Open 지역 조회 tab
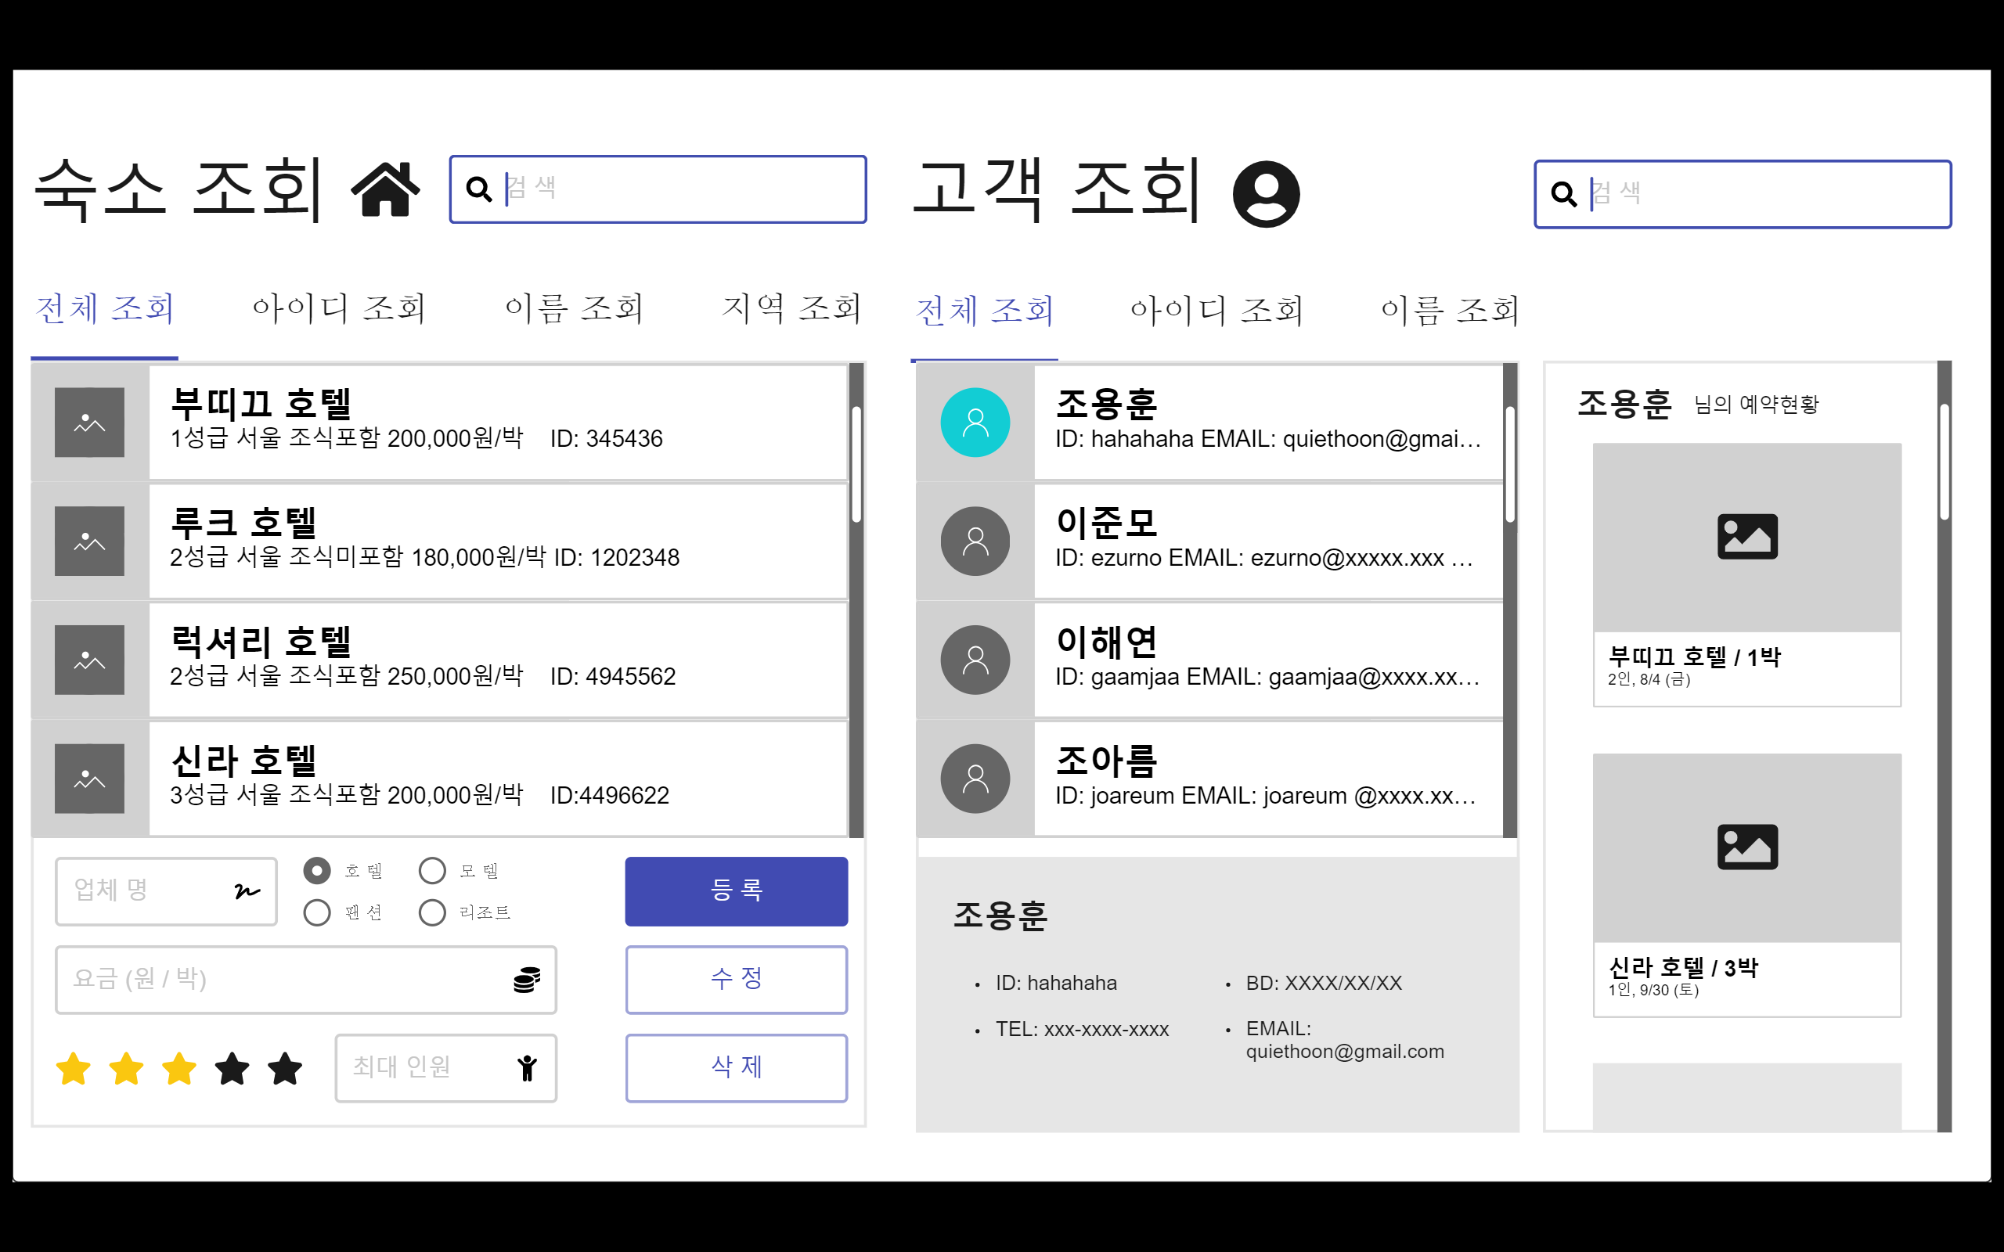The width and height of the screenshot is (2004, 1252). (x=791, y=308)
